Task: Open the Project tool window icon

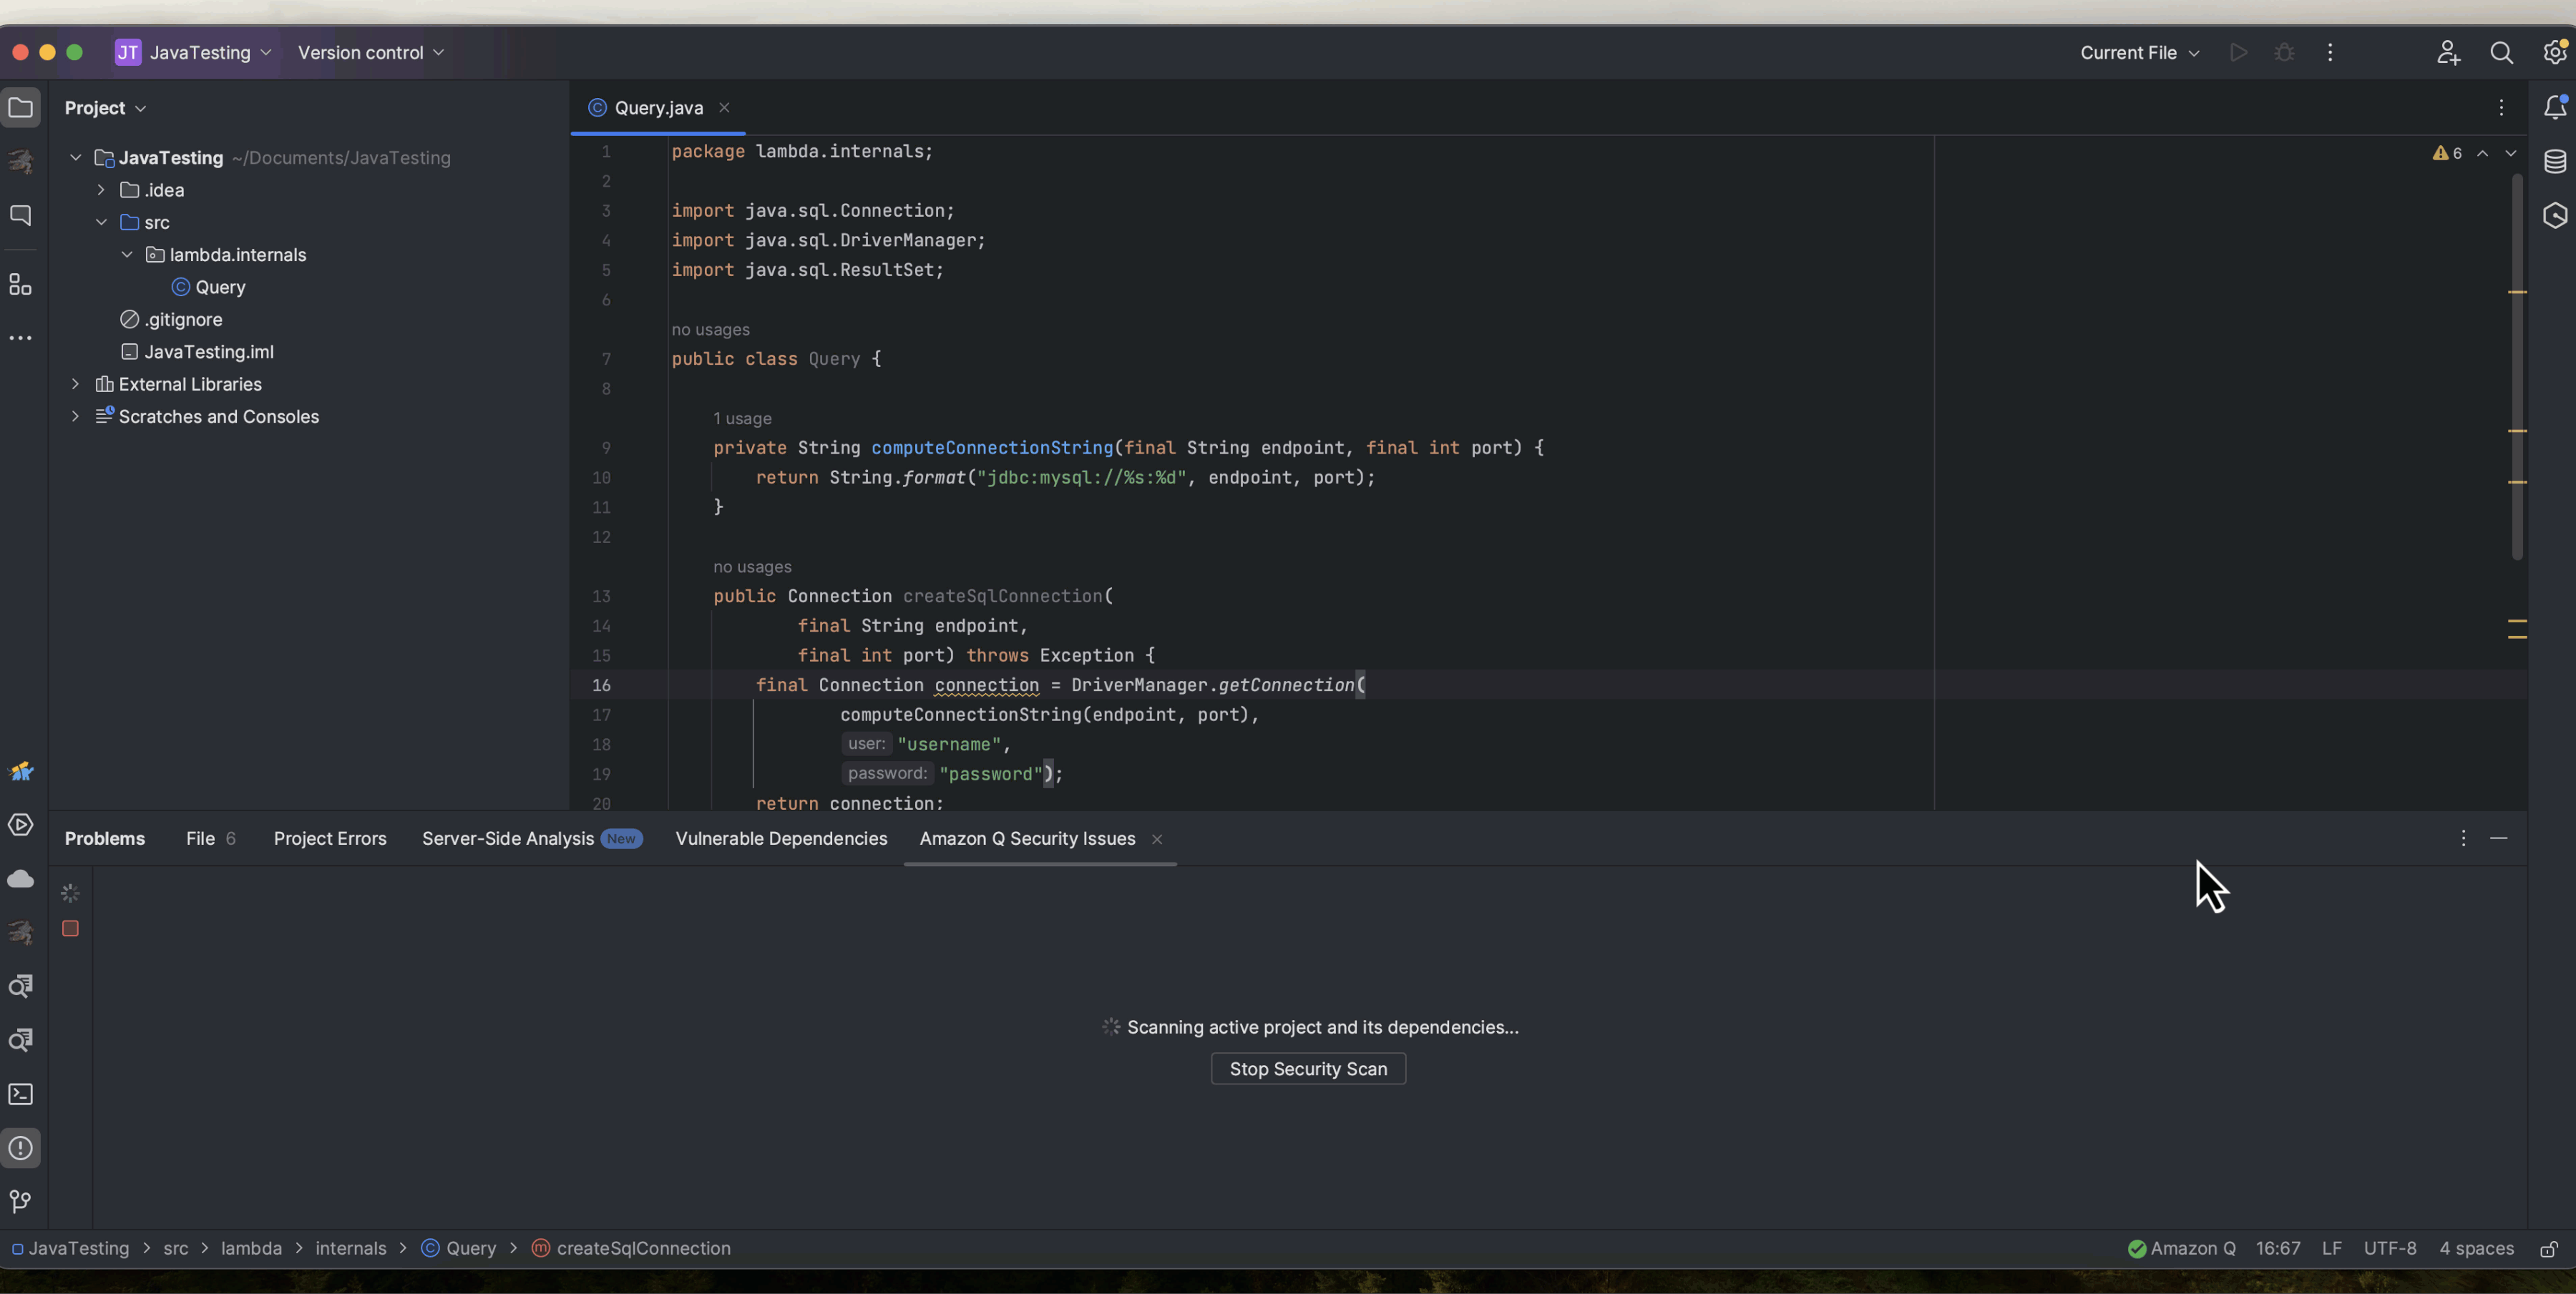Action: [x=21, y=108]
